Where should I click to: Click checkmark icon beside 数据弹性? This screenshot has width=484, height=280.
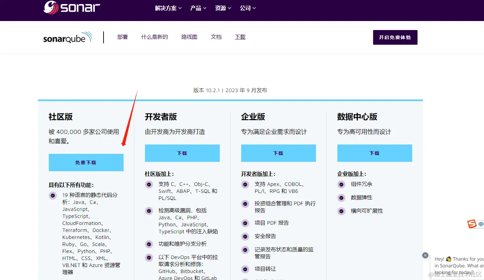tap(341, 198)
